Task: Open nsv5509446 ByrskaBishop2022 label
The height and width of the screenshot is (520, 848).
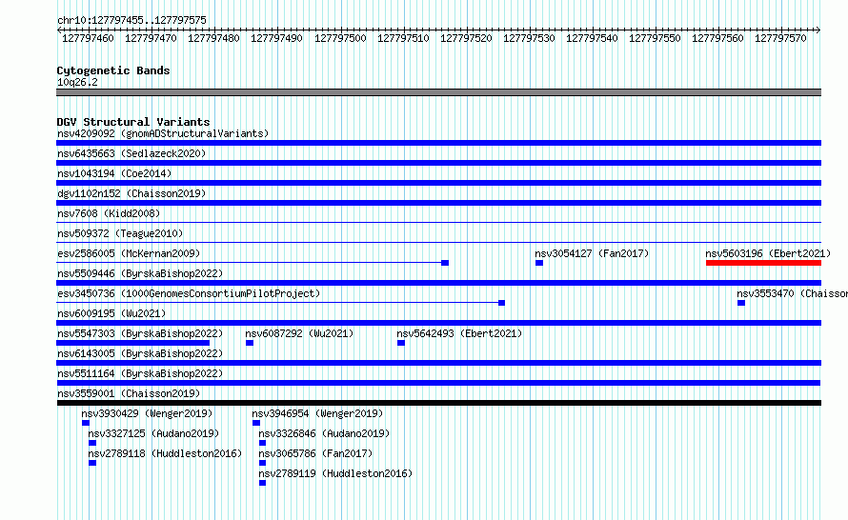Action: point(140,273)
